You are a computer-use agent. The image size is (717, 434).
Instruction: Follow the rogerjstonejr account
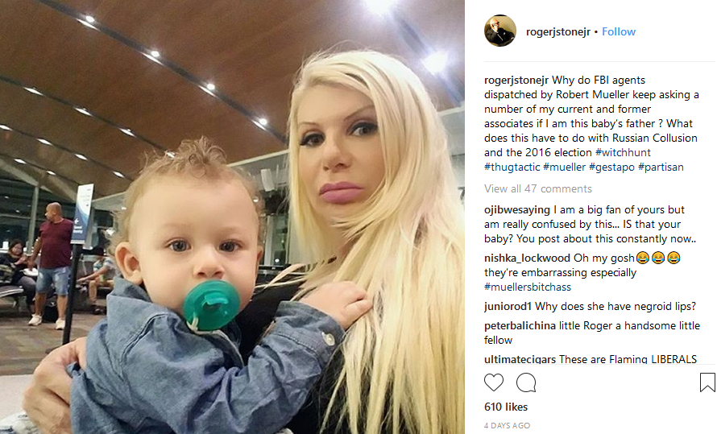pyautogui.click(x=619, y=31)
